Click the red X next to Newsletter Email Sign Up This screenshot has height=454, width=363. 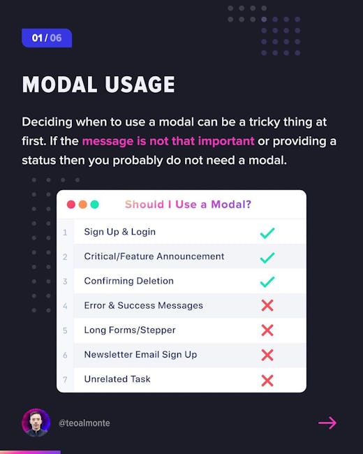pyautogui.click(x=267, y=355)
